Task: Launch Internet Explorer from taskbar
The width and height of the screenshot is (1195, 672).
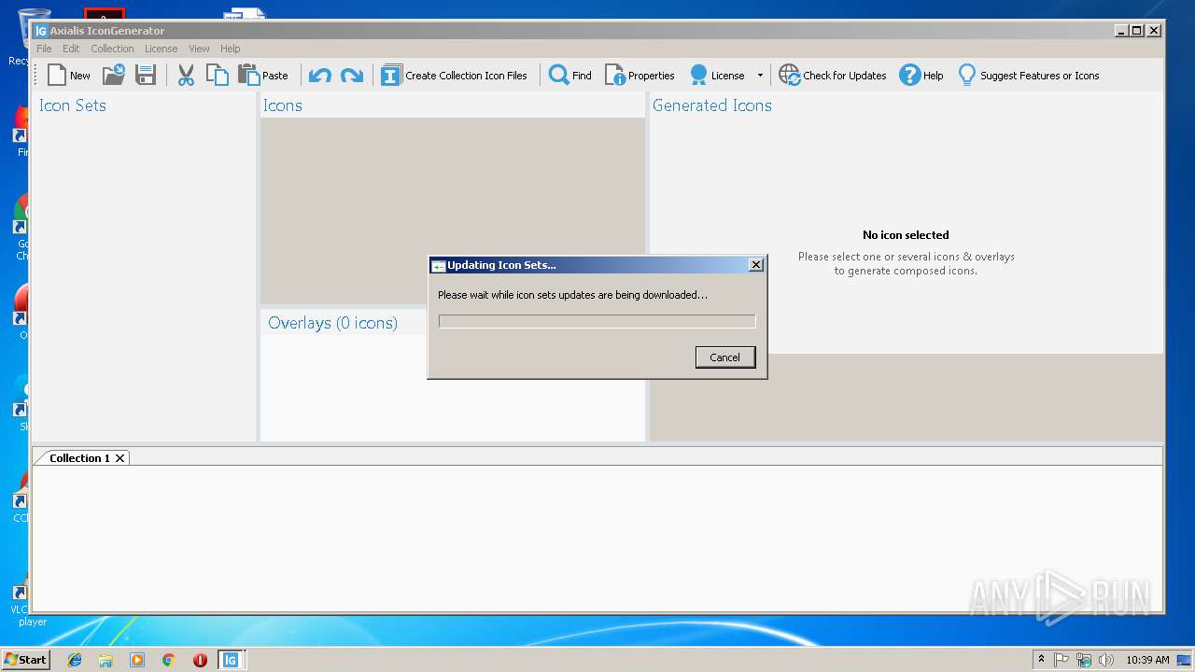Action: 75,660
